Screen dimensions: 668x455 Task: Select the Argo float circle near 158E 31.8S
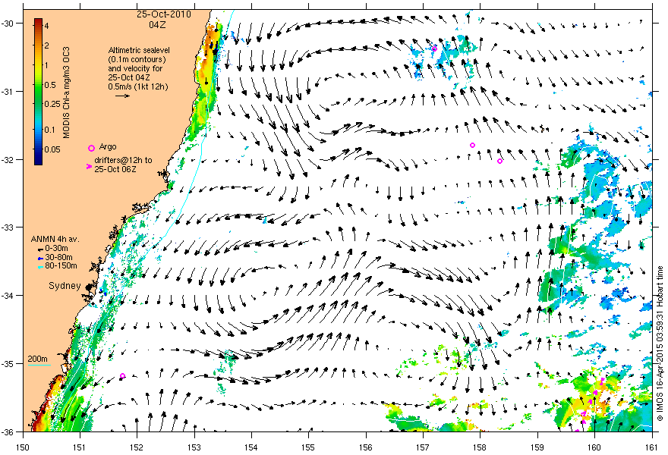[x=472, y=145]
